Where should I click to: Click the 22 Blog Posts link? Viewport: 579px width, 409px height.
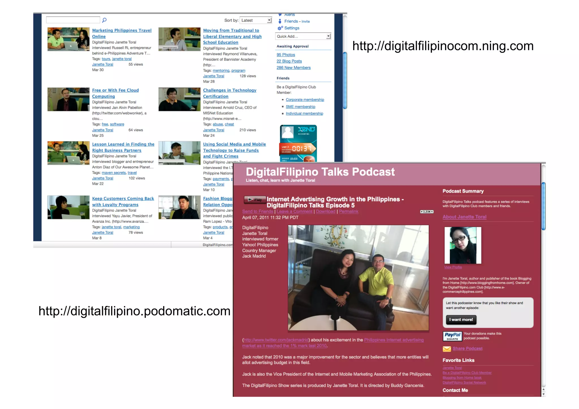[x=289, y=61]
